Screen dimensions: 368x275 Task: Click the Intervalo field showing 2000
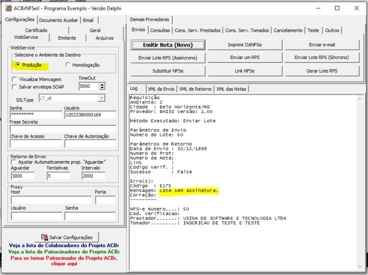93,176
